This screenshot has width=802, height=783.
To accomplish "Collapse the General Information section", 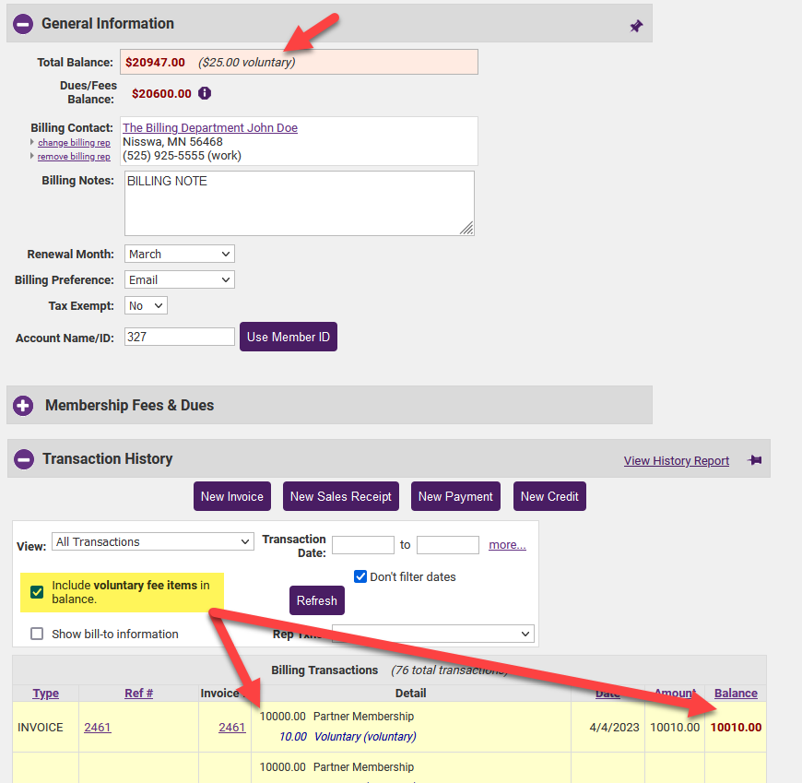I will [23, 24].
